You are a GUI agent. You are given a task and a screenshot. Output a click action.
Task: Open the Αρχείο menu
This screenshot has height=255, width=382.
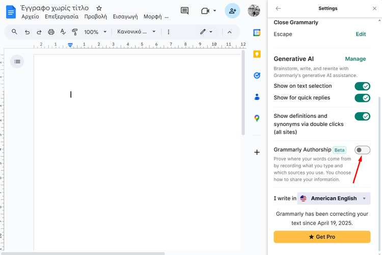30,17
